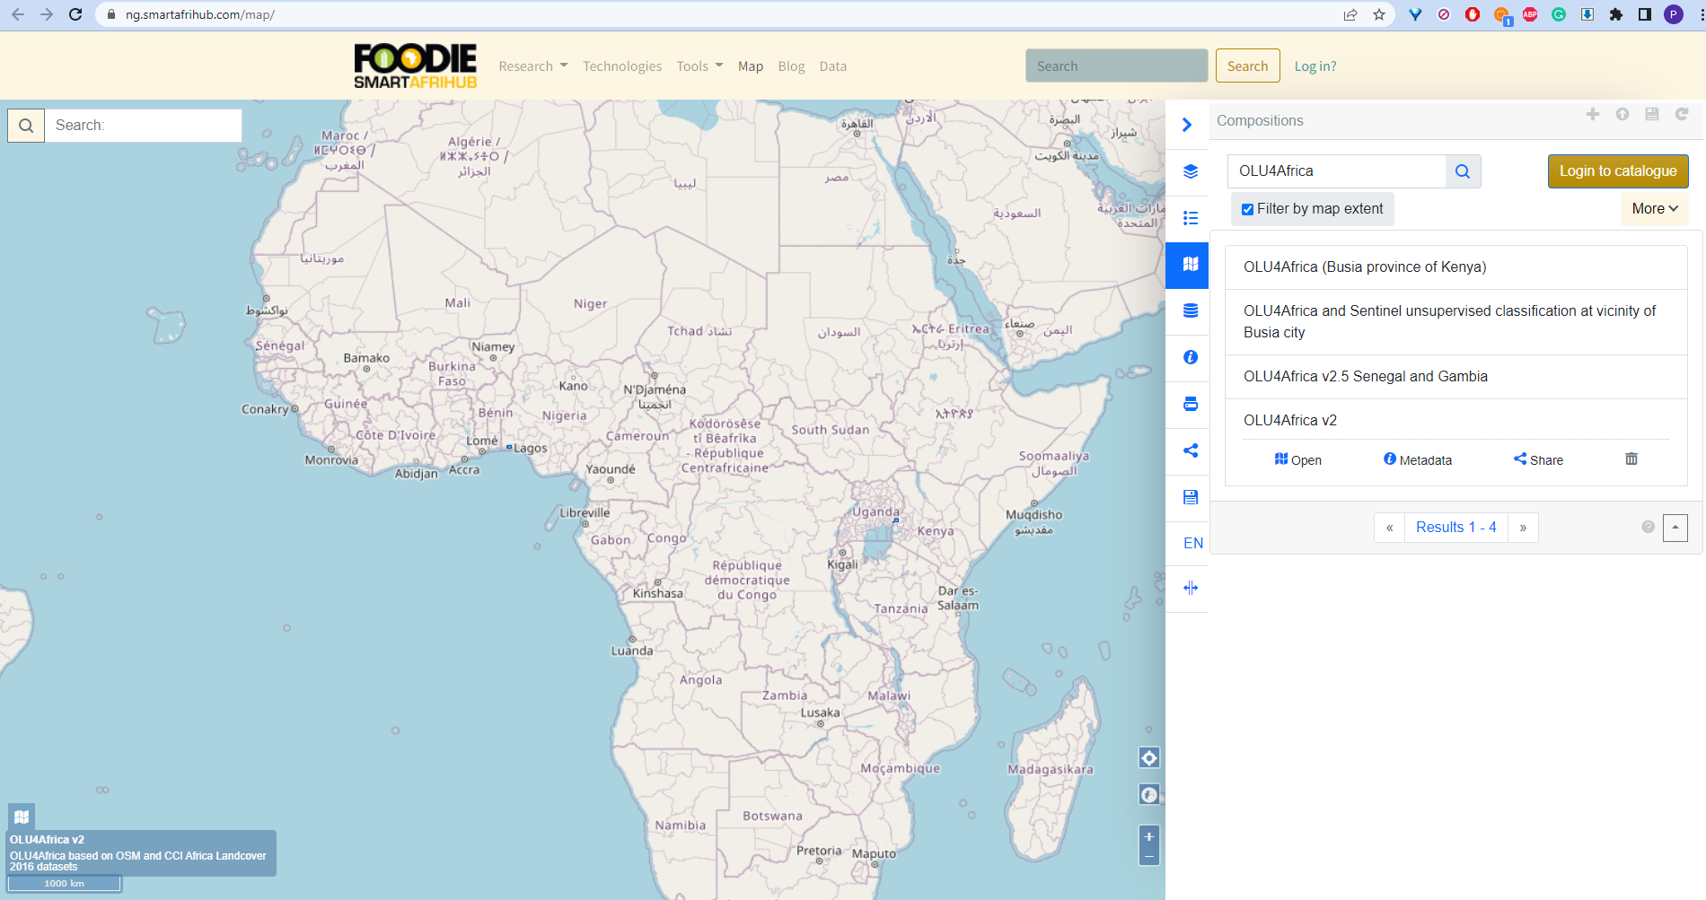This screenshot has width=1706, height=900.
Task: Click the site Search button
Action: (x=1247, y=66)
